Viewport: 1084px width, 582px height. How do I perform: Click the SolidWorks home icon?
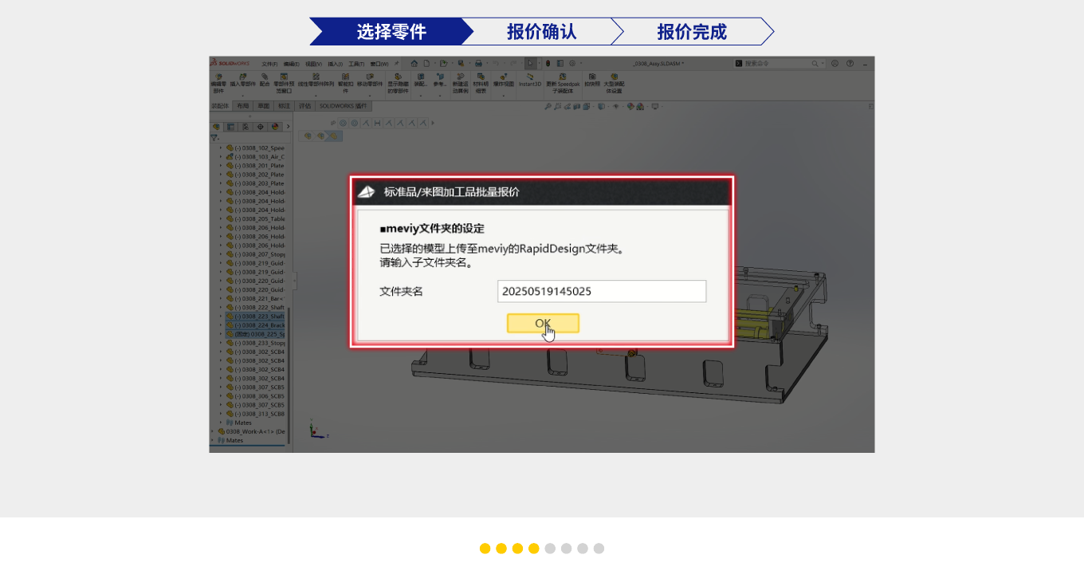point(414,63)
